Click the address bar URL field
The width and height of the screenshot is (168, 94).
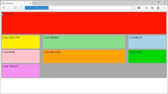click(x=77, y=8)
